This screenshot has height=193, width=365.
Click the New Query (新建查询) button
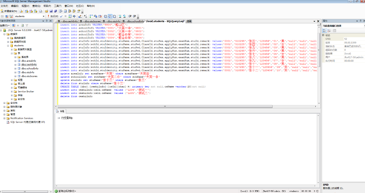click(9, 11)
